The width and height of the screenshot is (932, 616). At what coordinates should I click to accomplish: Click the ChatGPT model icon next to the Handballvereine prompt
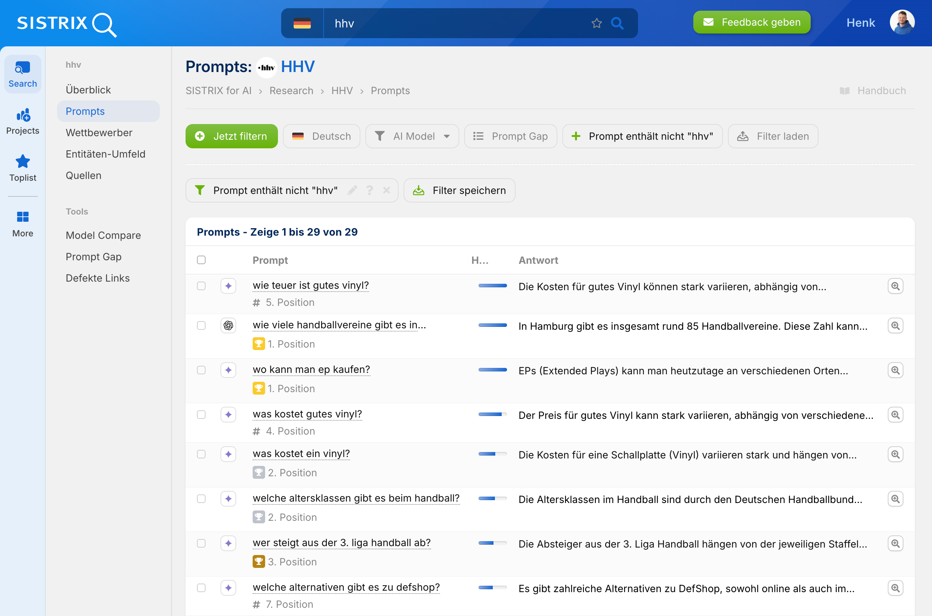coord(228,325)
